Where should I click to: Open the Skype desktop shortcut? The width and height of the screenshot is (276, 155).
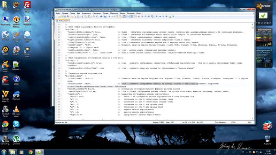pos(16,125)
